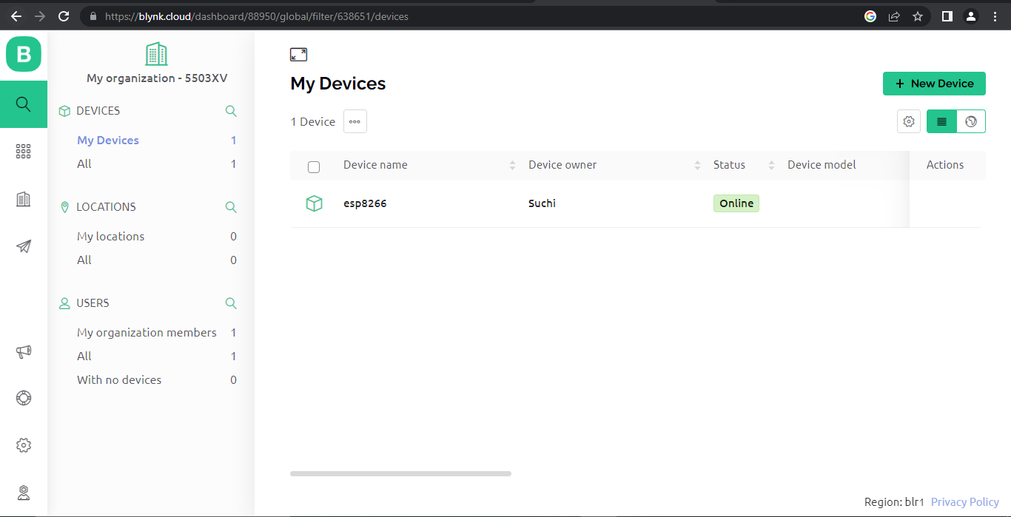Select My locations in the sidebar

[x=110, y=237]
